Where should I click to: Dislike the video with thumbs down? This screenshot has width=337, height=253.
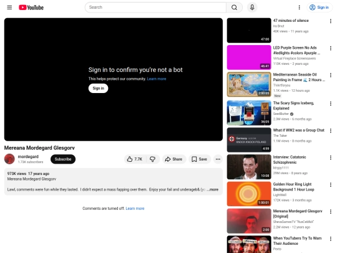click(153, 159)
